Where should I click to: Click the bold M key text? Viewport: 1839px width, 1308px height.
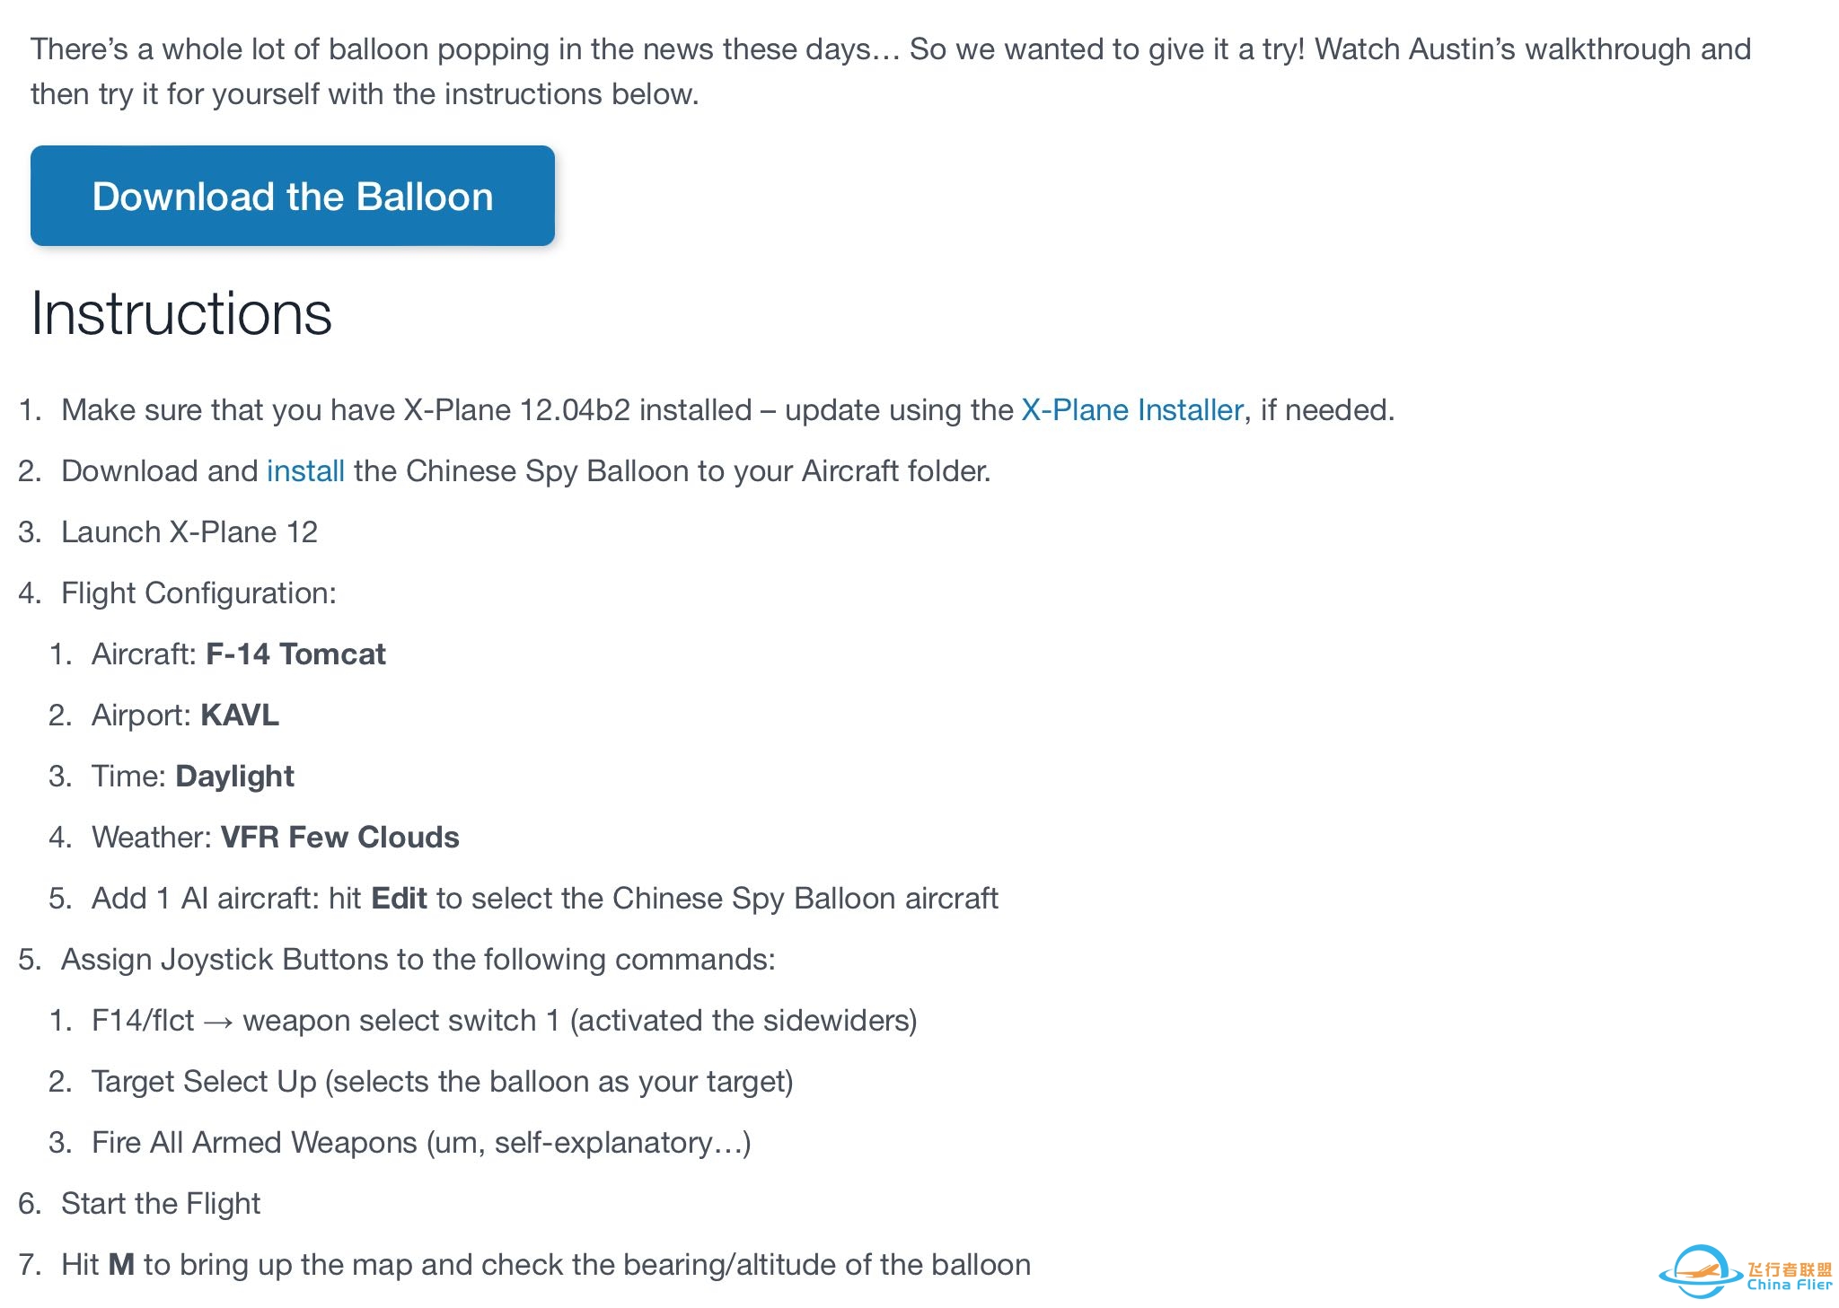pos(121,1265)
